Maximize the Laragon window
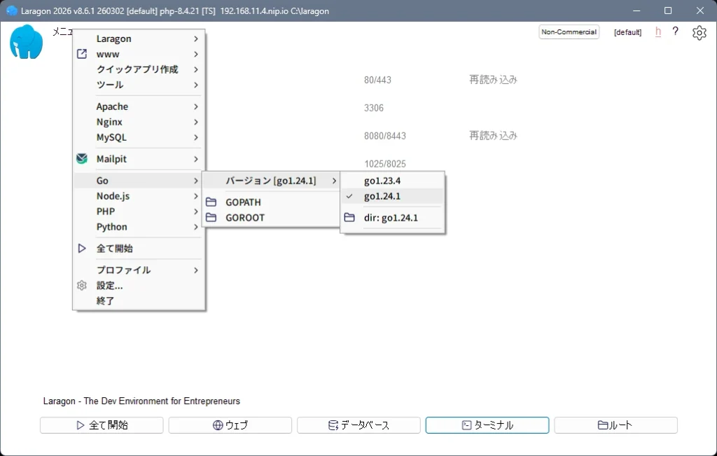717x456 pixels. (668, 11)
